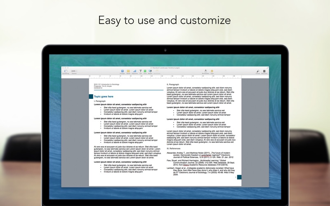
Task: Click the teal square beside the topic heading
Action: click(x=91, y=96)
